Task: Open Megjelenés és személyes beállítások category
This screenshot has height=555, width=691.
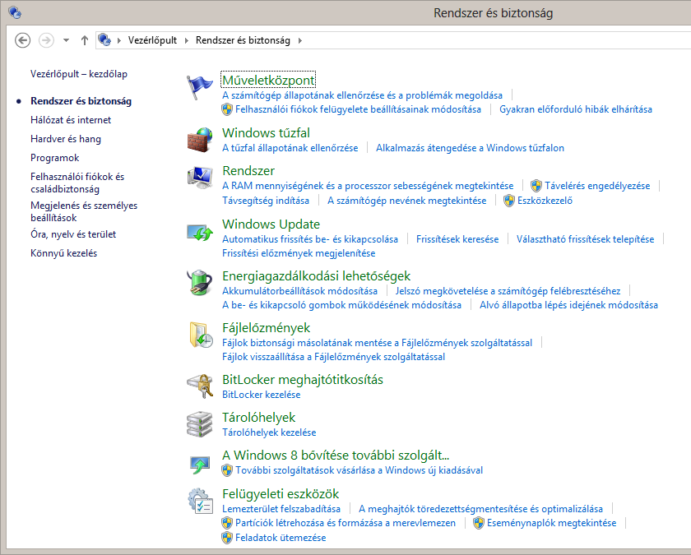Action: tap(84, 211)
